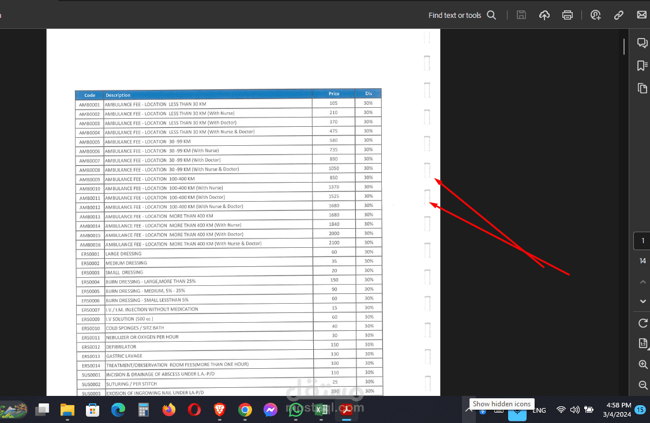Expand hidden system tray icons

[x=468, y=410]
